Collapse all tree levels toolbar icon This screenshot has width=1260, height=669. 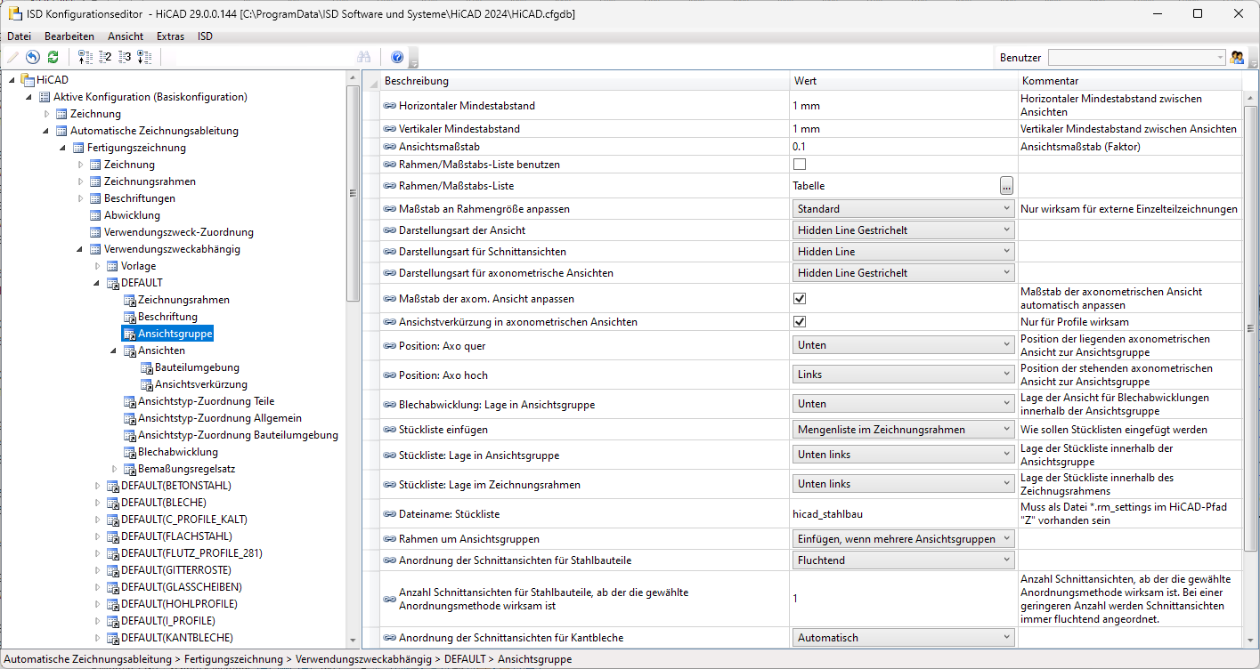tap(85, 57)
